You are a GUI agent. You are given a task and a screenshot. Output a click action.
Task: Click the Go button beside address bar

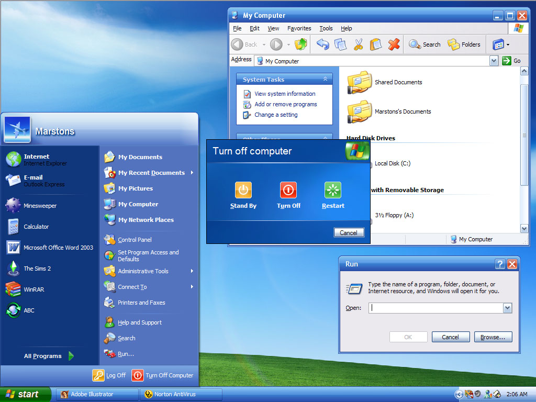[x=511, y=61]
